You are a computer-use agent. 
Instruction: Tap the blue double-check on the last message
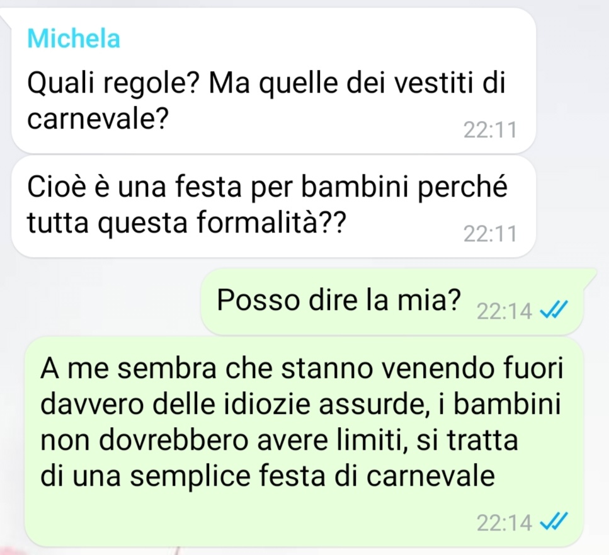[x=554, y=521]
